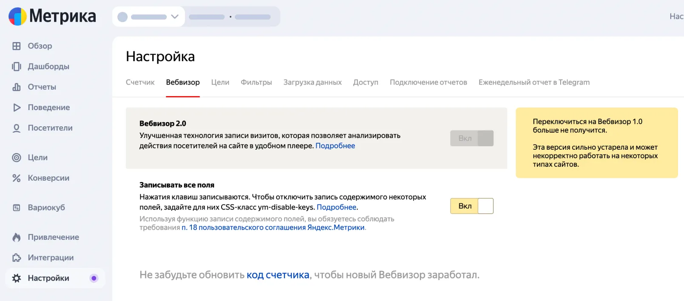Click the Привлечение flame icon
The image size is (684, 301).
pyautogui.click(x=17, y=237)
